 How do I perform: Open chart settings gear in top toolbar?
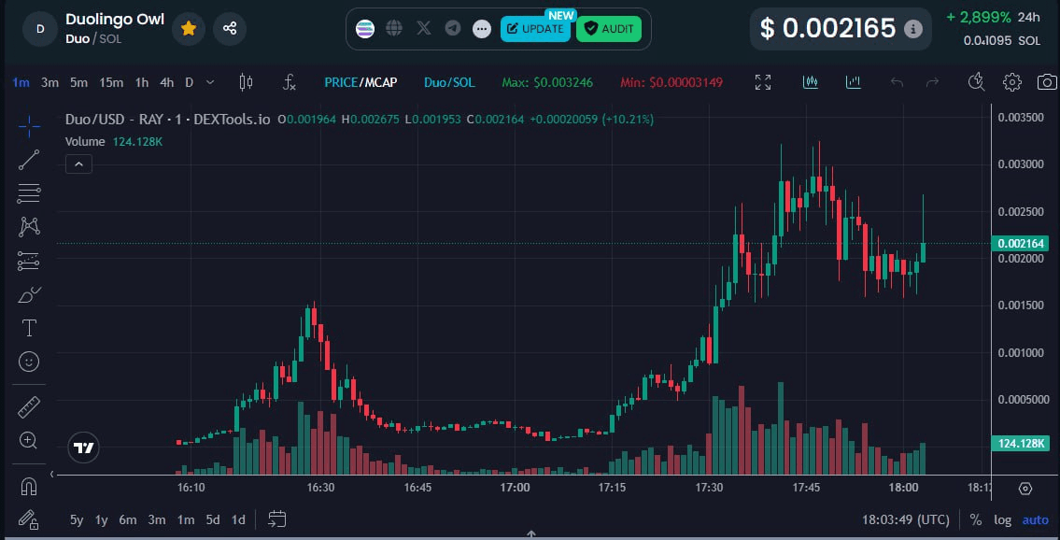(x=1012, y=82)
